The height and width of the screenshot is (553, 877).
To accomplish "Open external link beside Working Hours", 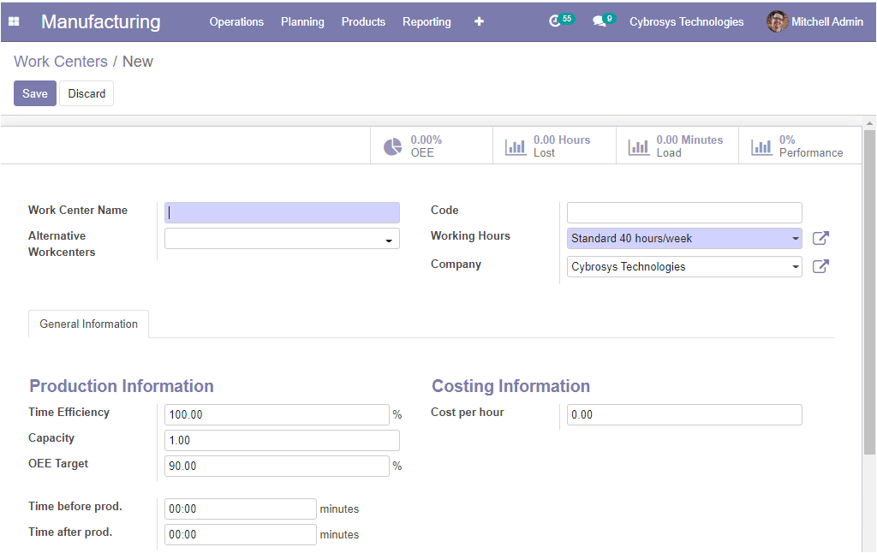I will (x=820, y=239).
